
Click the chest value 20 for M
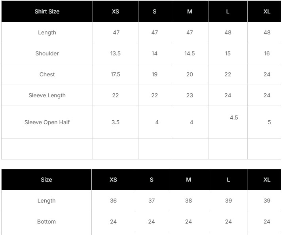pos(189,74)
